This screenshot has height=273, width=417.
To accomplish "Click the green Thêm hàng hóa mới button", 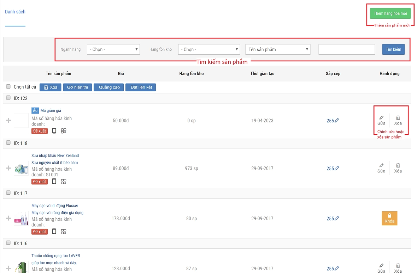I will [x=390, y=13].
